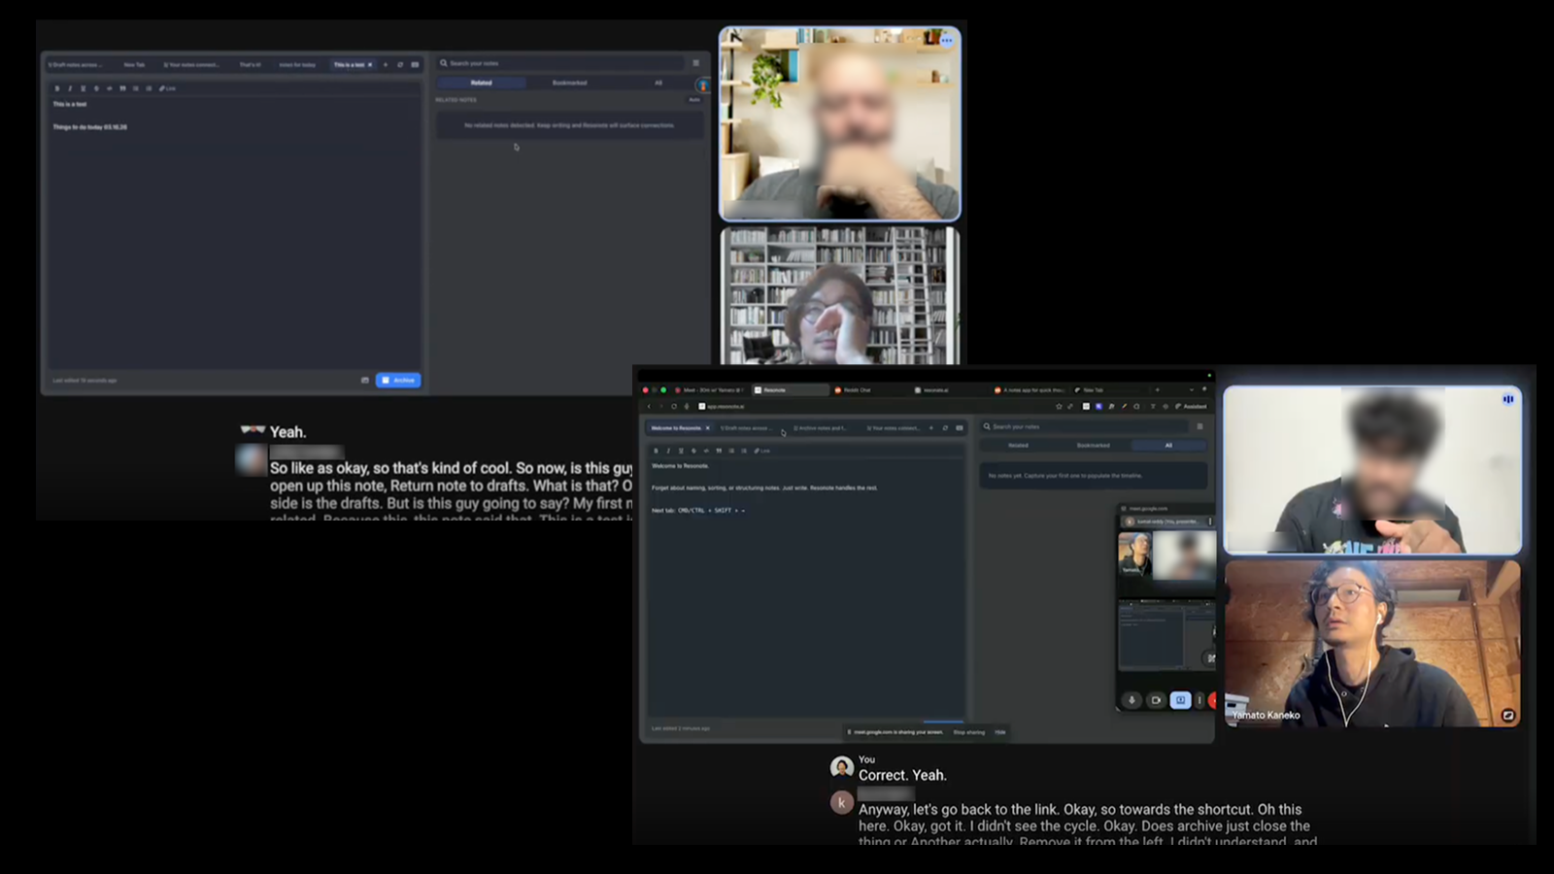
Task: Click bookmark star icon in browser address bar
Action: pyautogui.click(x=1059, y=406)
